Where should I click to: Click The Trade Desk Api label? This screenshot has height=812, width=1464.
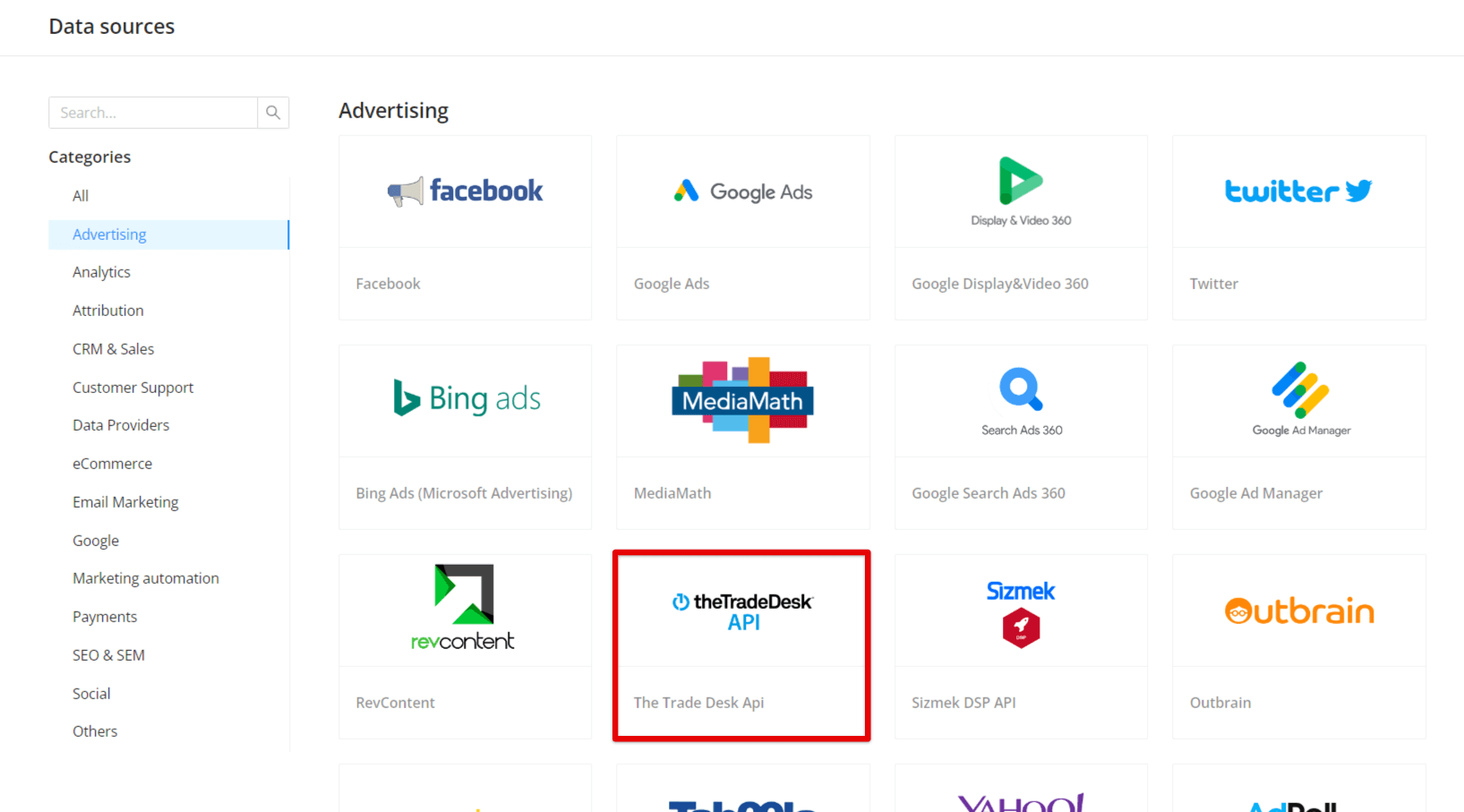pos(698,703)
